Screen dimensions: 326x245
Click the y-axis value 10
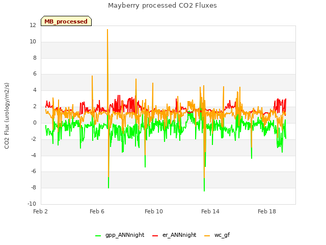(33, 42)
